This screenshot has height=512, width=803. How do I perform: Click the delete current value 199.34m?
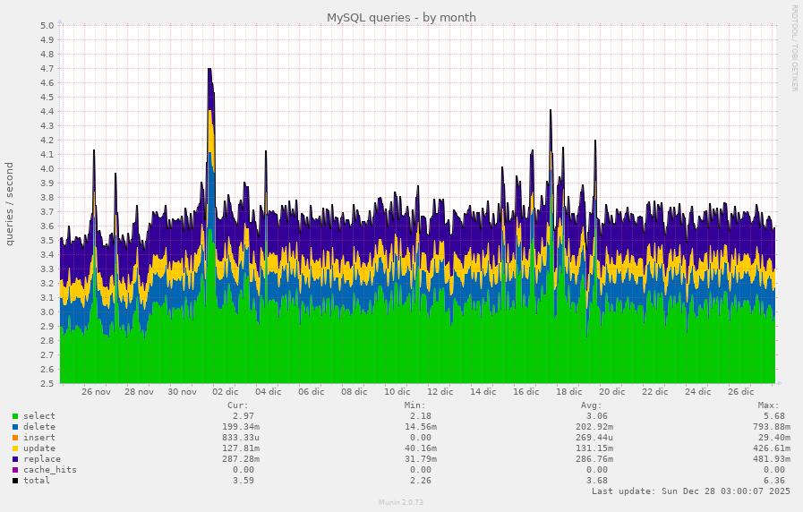[241, 427]
